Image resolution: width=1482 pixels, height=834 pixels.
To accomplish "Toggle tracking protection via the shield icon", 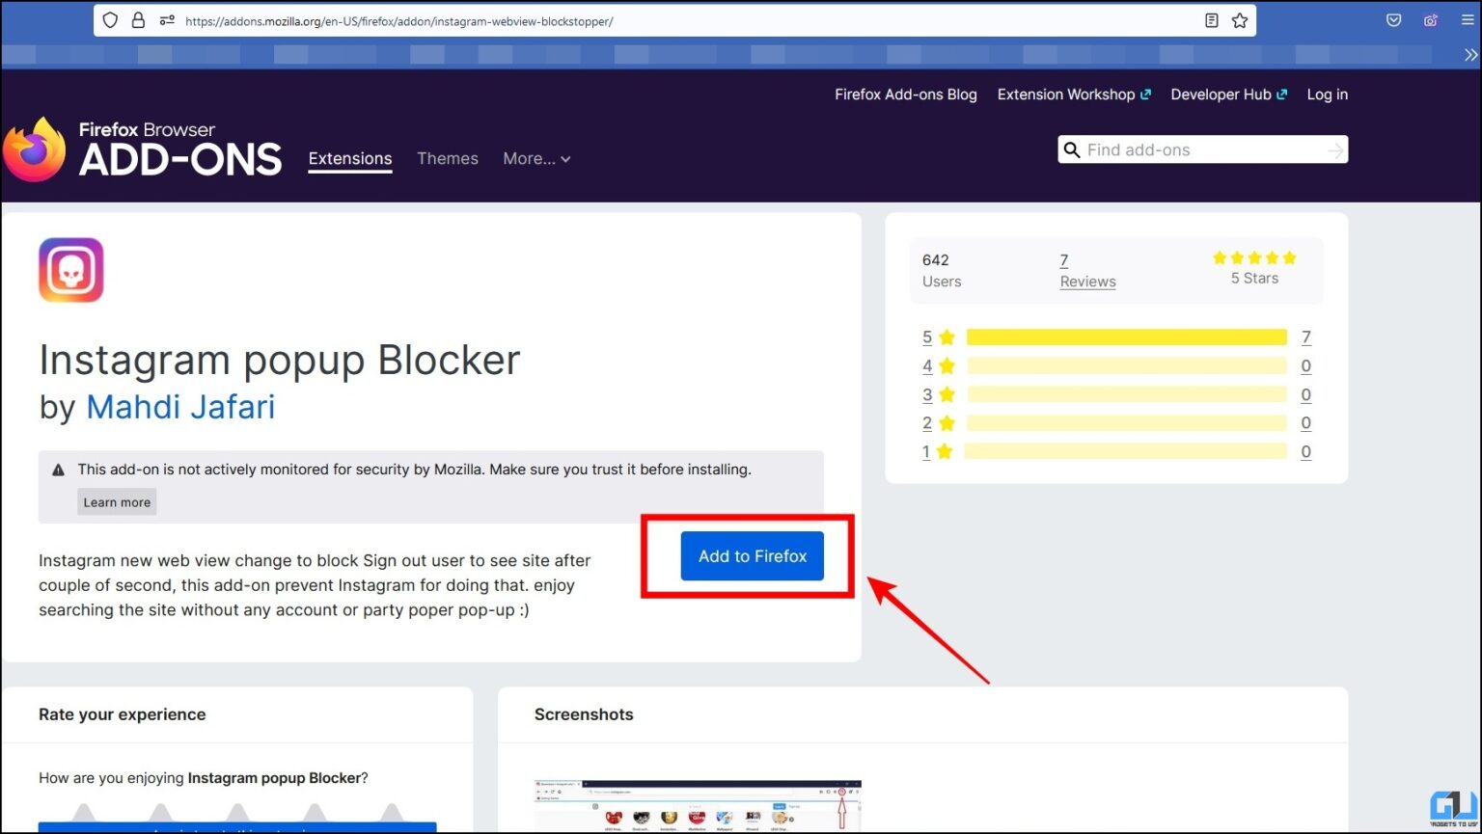I will (110, 20).
